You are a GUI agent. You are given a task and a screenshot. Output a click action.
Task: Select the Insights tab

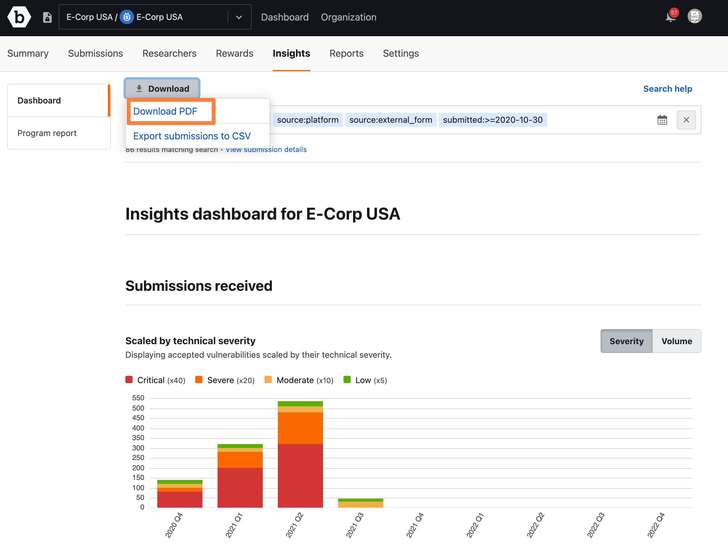point(291,54)
